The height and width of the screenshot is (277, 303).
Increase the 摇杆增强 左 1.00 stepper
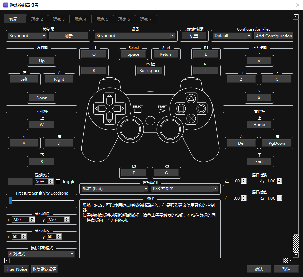pos(244,179)
